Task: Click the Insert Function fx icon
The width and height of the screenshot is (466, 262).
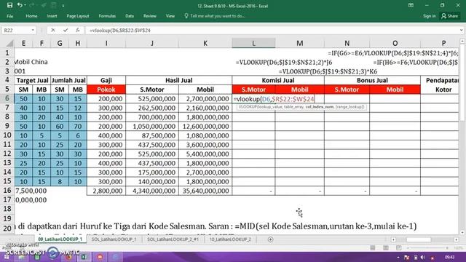Action: pos(78,30)
